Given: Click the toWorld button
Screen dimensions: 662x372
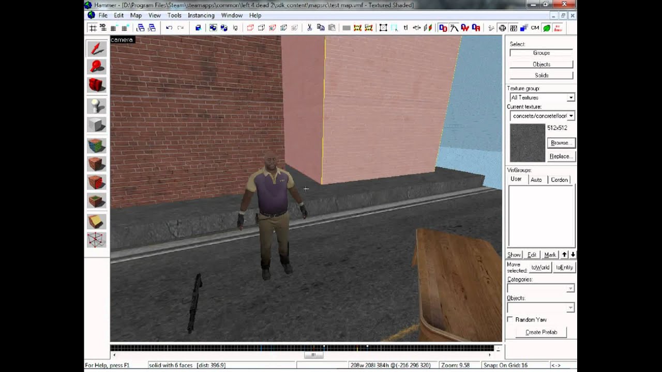Looking at the screenshot, I should tap(540, 267).
